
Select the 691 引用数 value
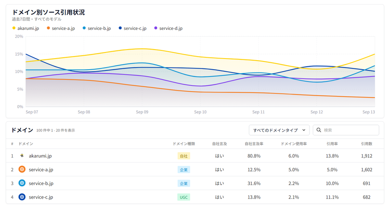tap(367, 183)
